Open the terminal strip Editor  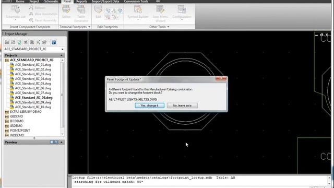[x=66, y=11]
